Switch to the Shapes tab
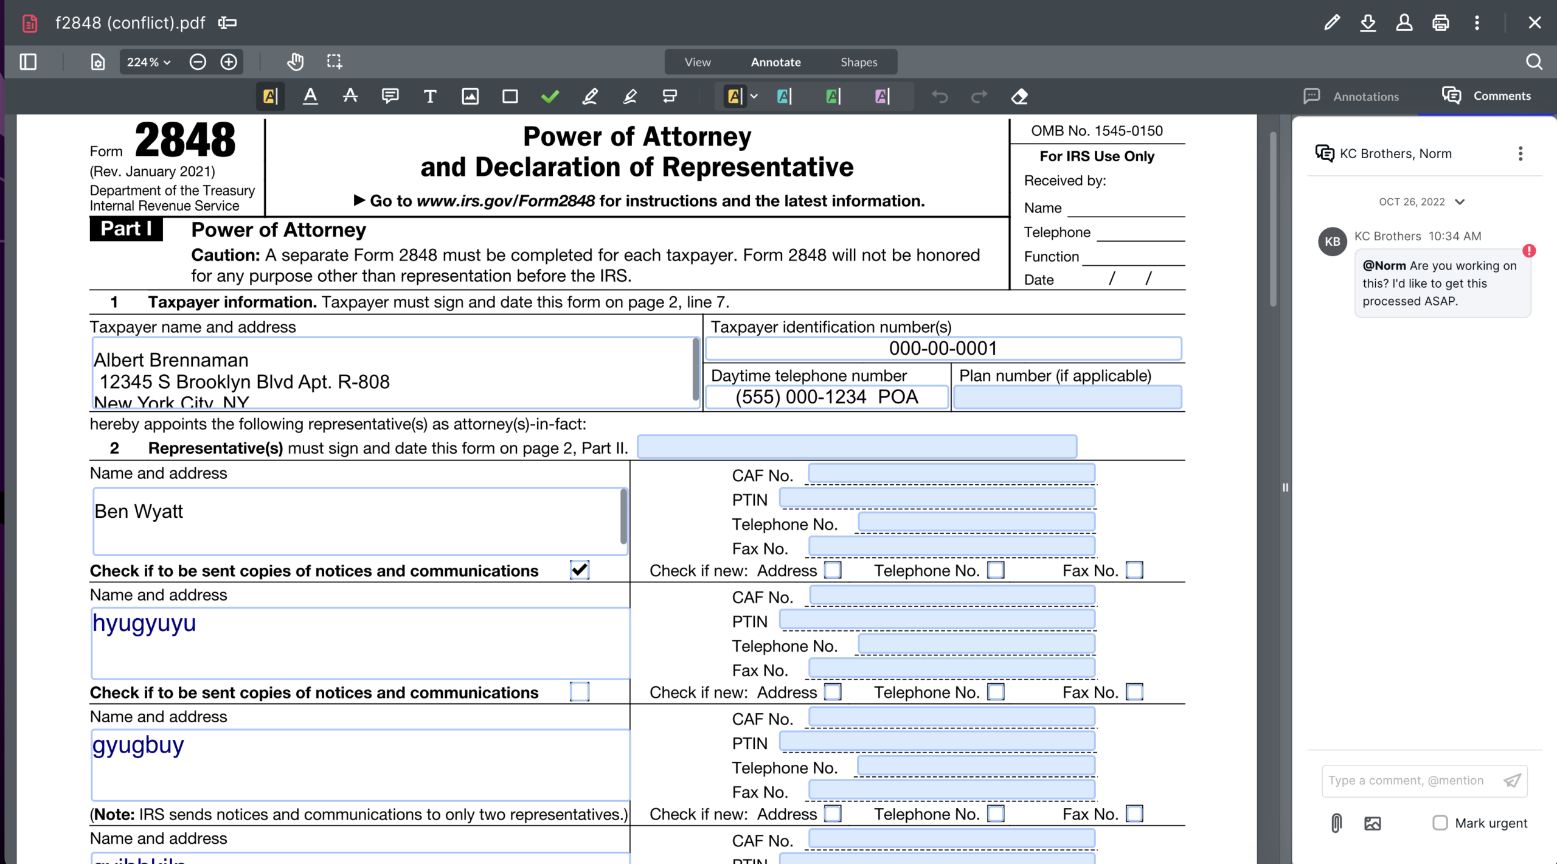 coord(858,62)
